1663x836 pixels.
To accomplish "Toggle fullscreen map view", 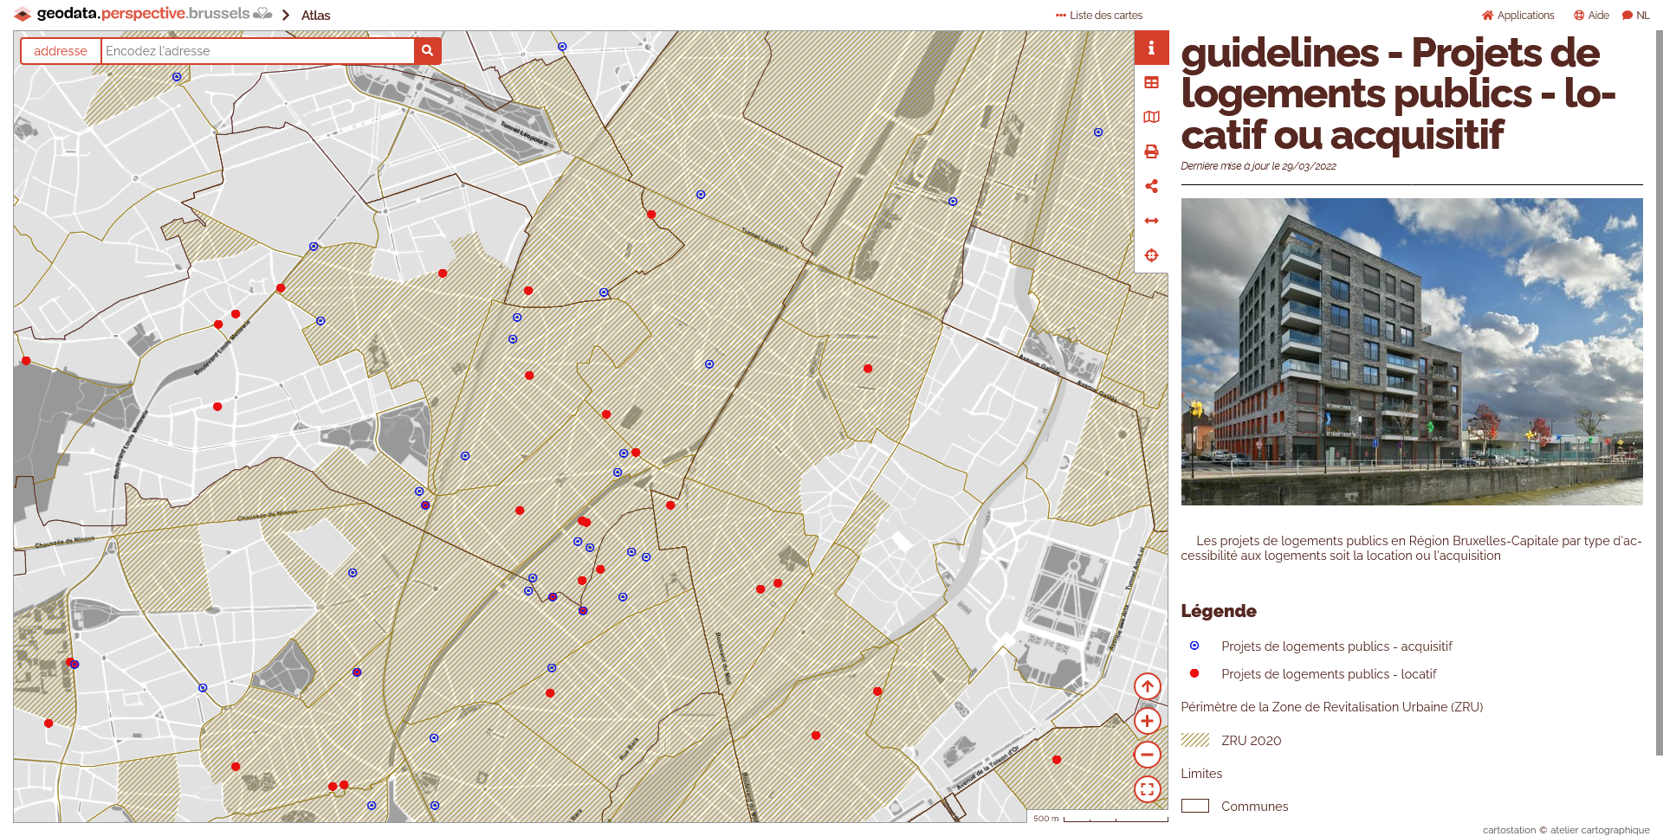I will point(1147,789).
